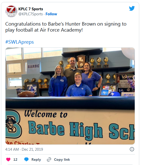Click the Barbe High School banner in photo

tap(70, 126)
